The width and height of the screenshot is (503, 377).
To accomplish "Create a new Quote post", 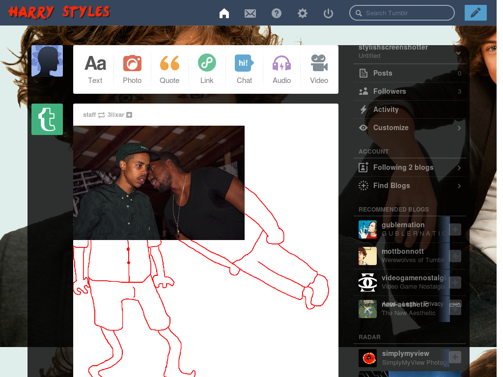I will [169, 69].
